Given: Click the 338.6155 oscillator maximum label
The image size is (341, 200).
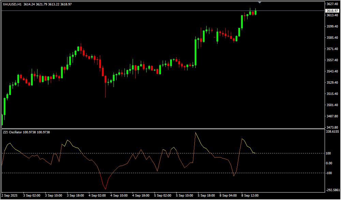Looking at the screenshot, I should [x=332, y=131].
